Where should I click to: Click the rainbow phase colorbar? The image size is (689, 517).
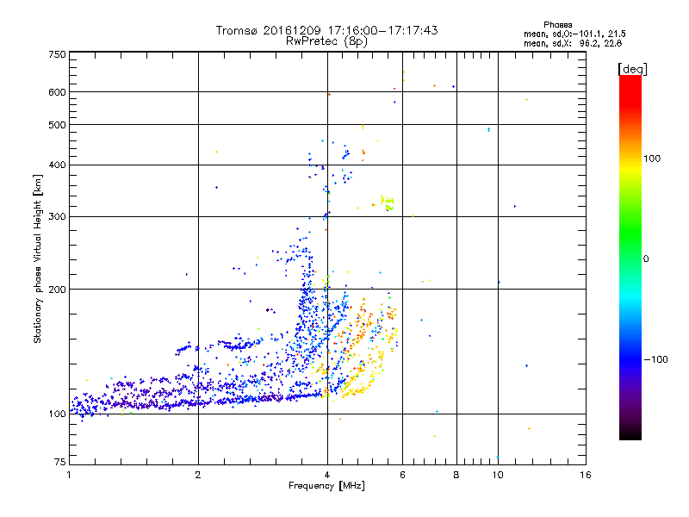[x=630, y=258]
